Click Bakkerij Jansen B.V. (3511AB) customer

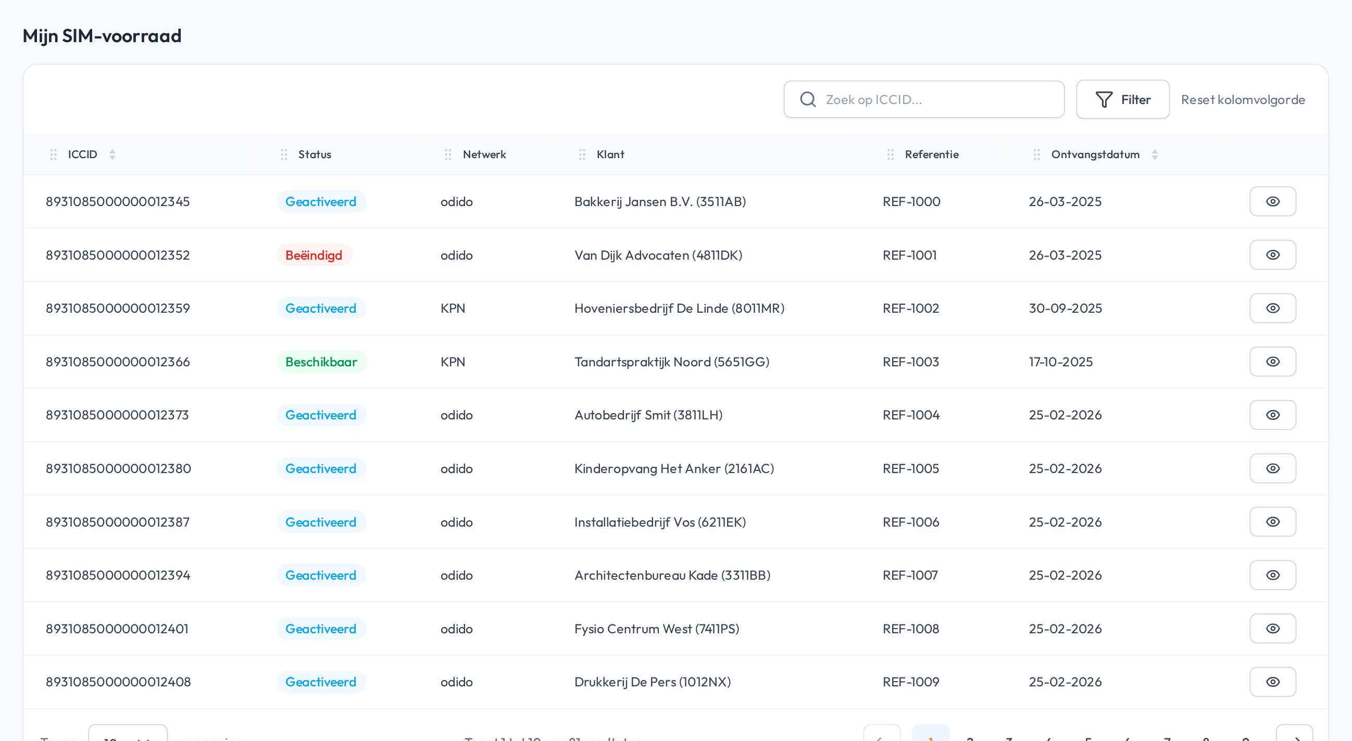pyautogui.click(x=660, y=201)
